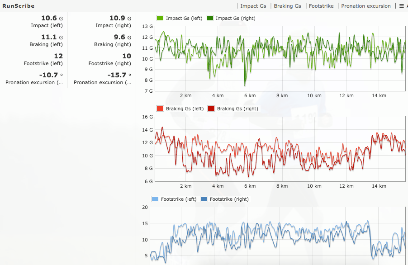Toggle Impact Gs (left) legend series
The height and width of the screenshot is (265, 408).
179,18
